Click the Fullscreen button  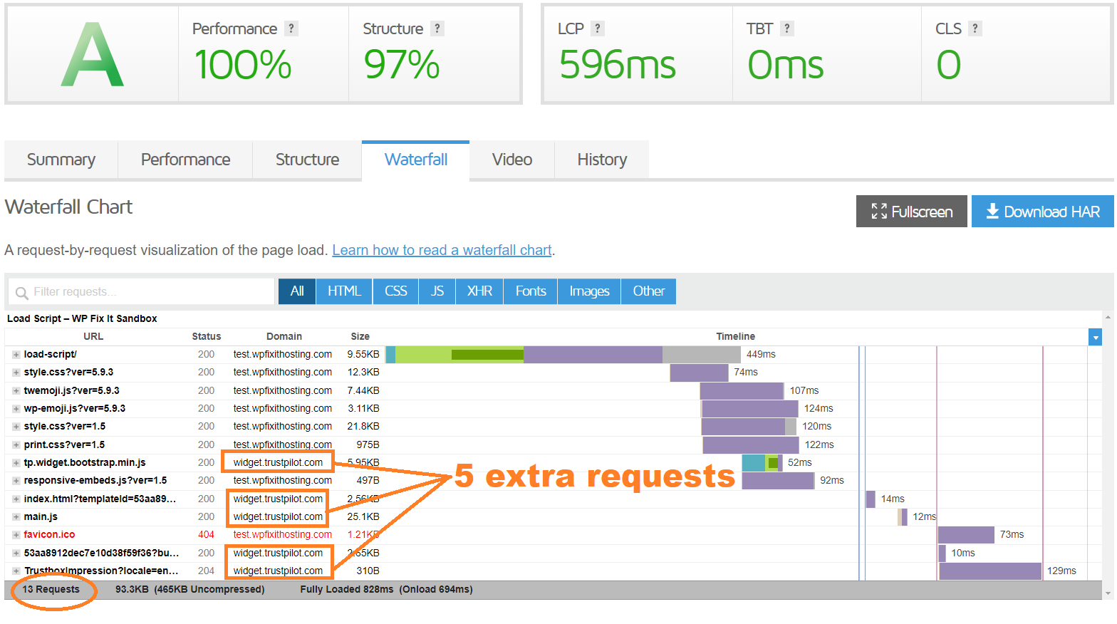pos(911,212)
